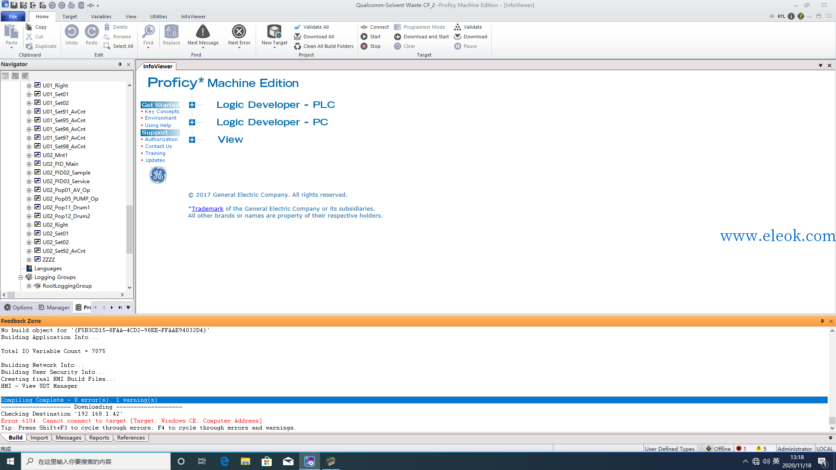Switch to the Manager navigator tab
This screenshot has height=470, width=836.
coord(54,307)
